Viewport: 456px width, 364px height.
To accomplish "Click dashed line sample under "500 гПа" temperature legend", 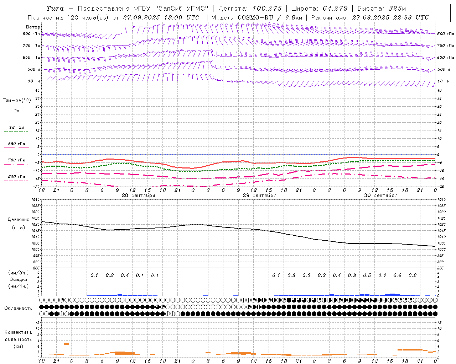I will pos(16,181).
